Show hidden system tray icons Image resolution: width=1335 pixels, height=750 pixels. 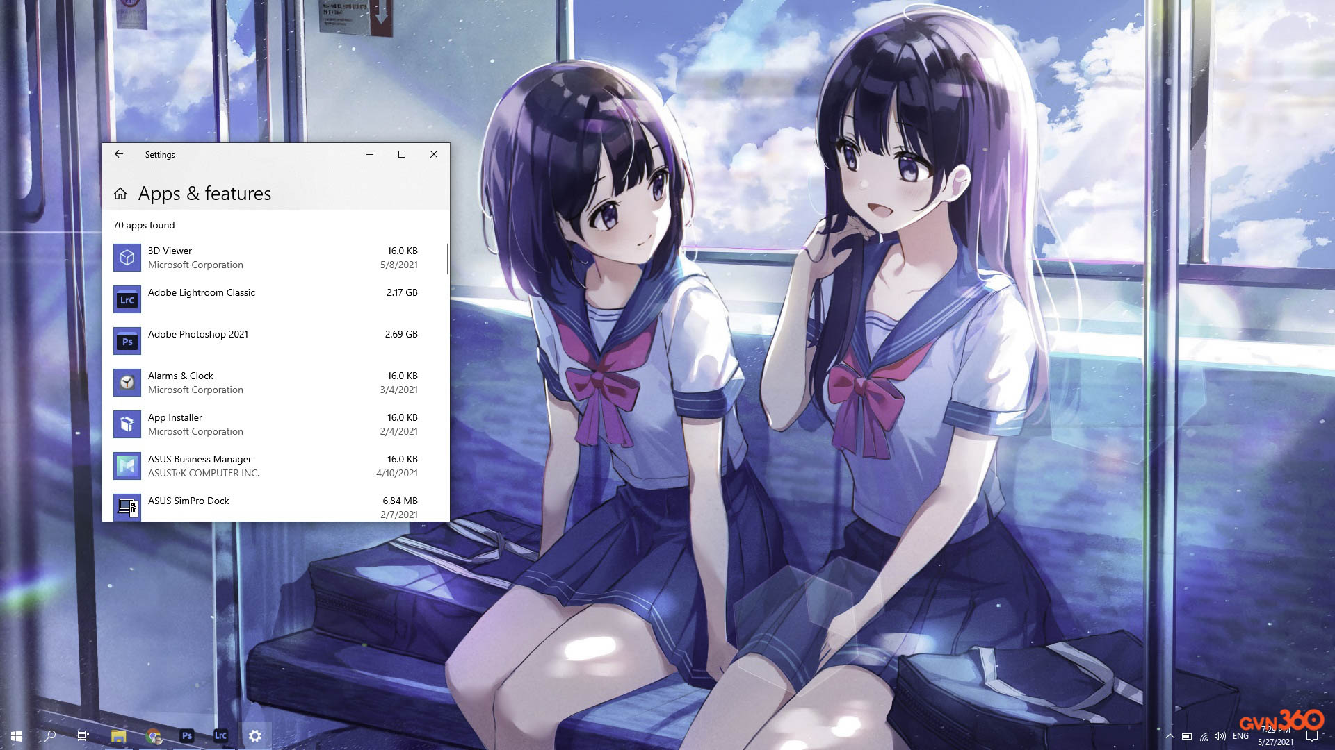coord(1170,736)
